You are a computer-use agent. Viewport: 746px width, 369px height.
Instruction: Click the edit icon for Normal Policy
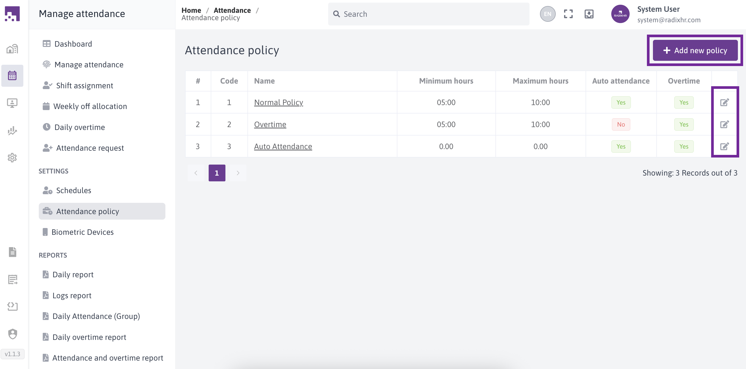724,102
